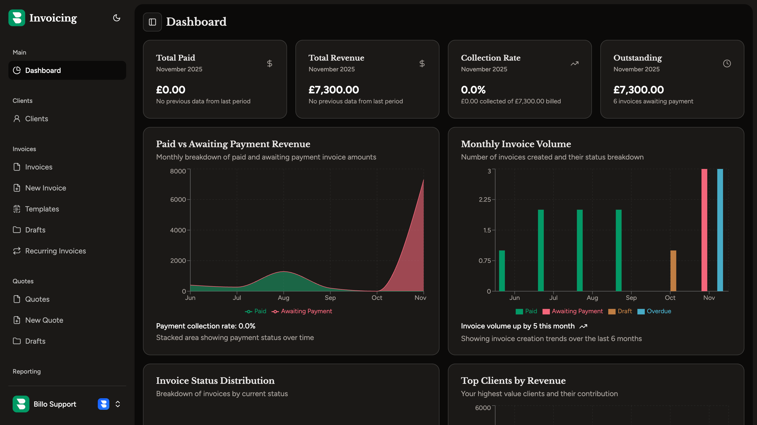The height and width of the screenshot is (425, 757).
Task: Select Drafts under Invoices
Action: [35, 230]
